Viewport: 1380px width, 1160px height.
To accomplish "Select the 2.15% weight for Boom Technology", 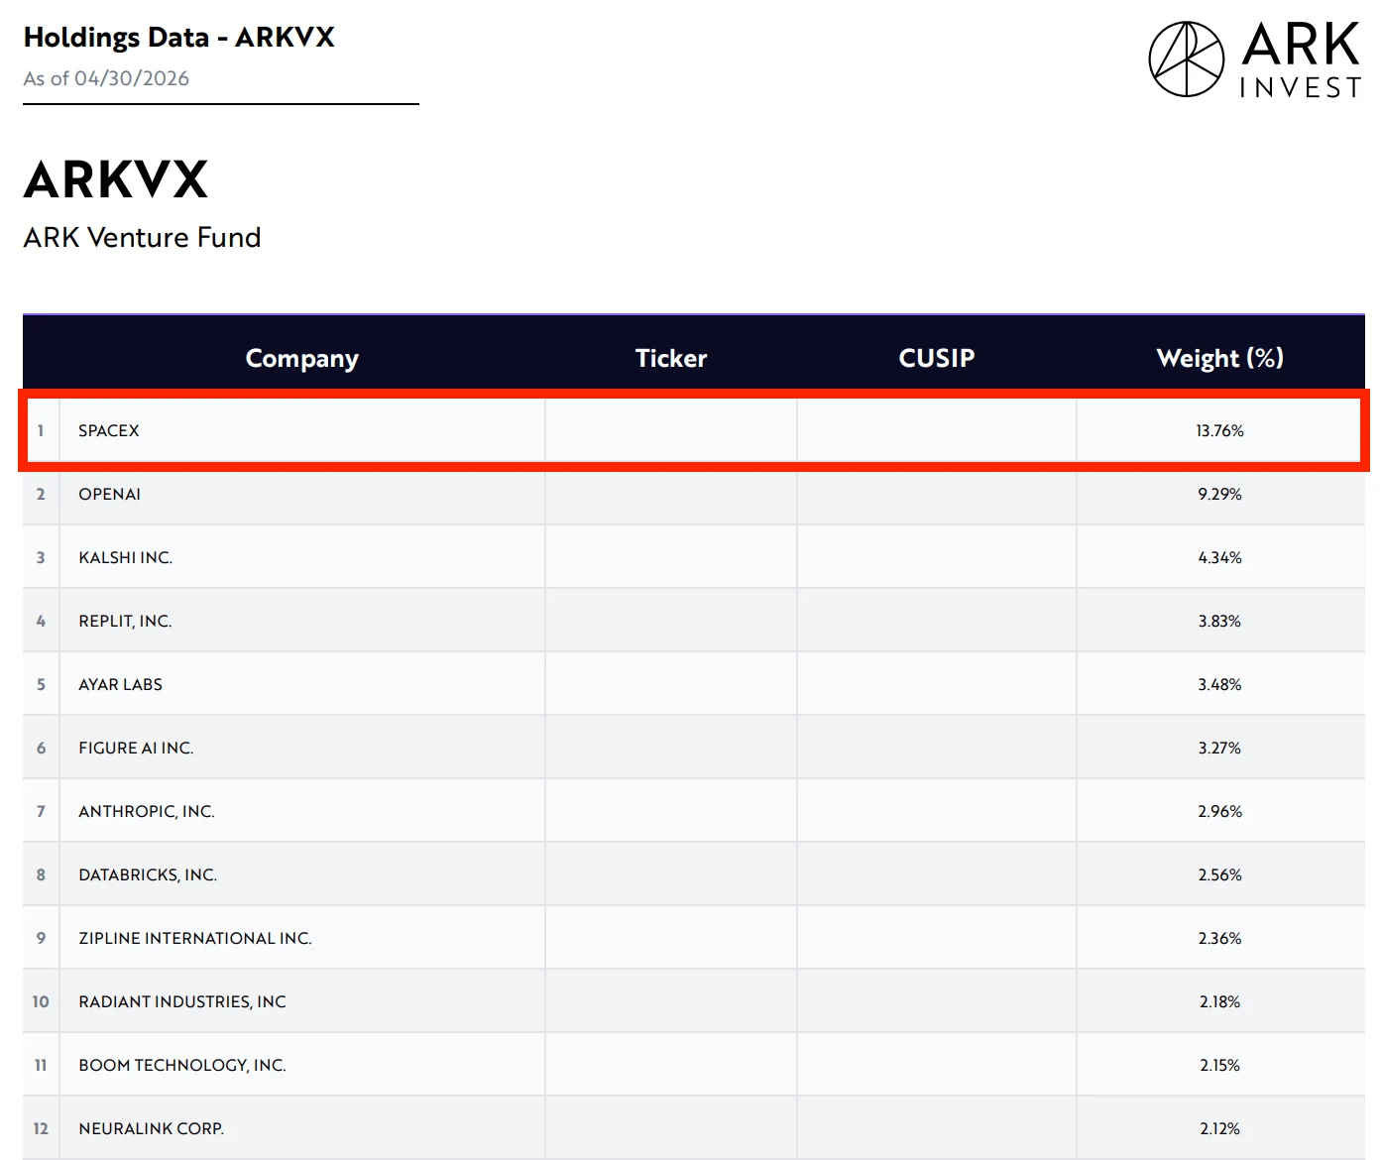I will [1220, 1065].
